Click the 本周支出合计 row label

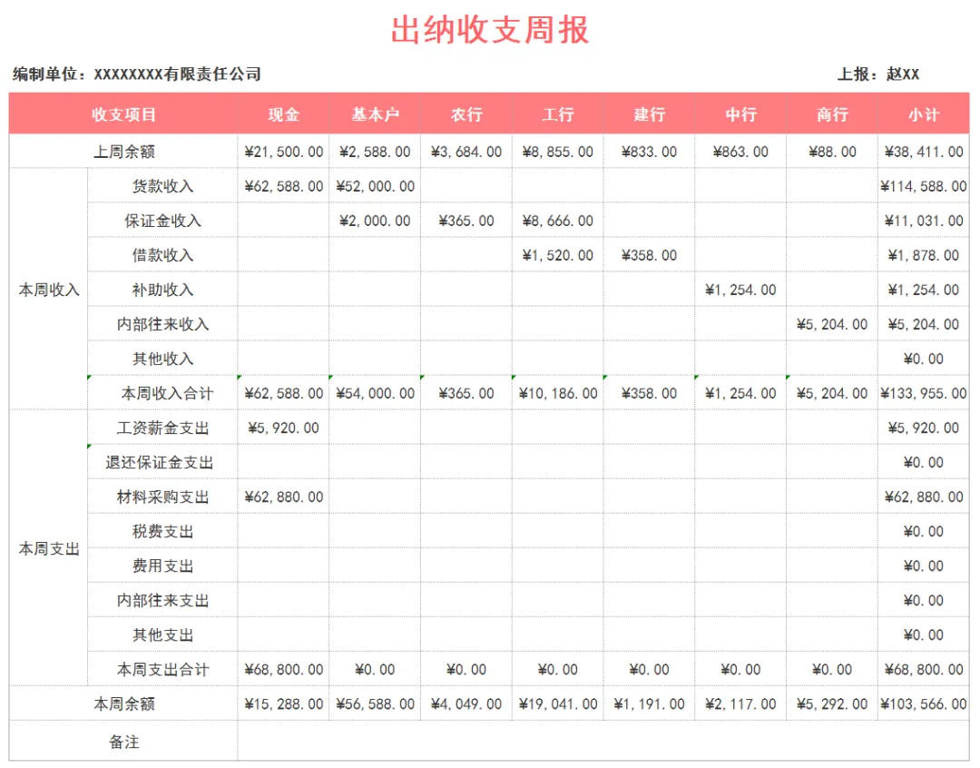[162, 669]
